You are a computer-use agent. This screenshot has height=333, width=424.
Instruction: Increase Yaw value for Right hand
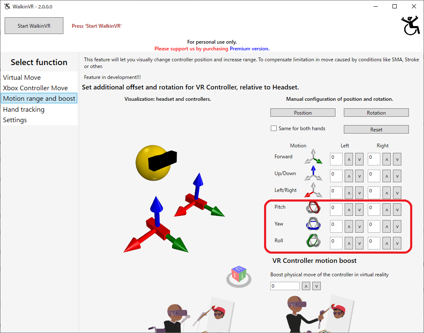(387, 226)
